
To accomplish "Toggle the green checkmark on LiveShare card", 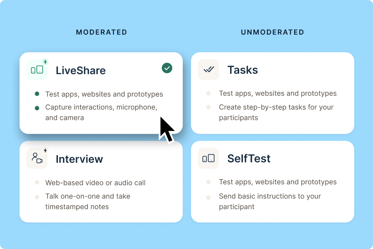I will coord(167,68).
